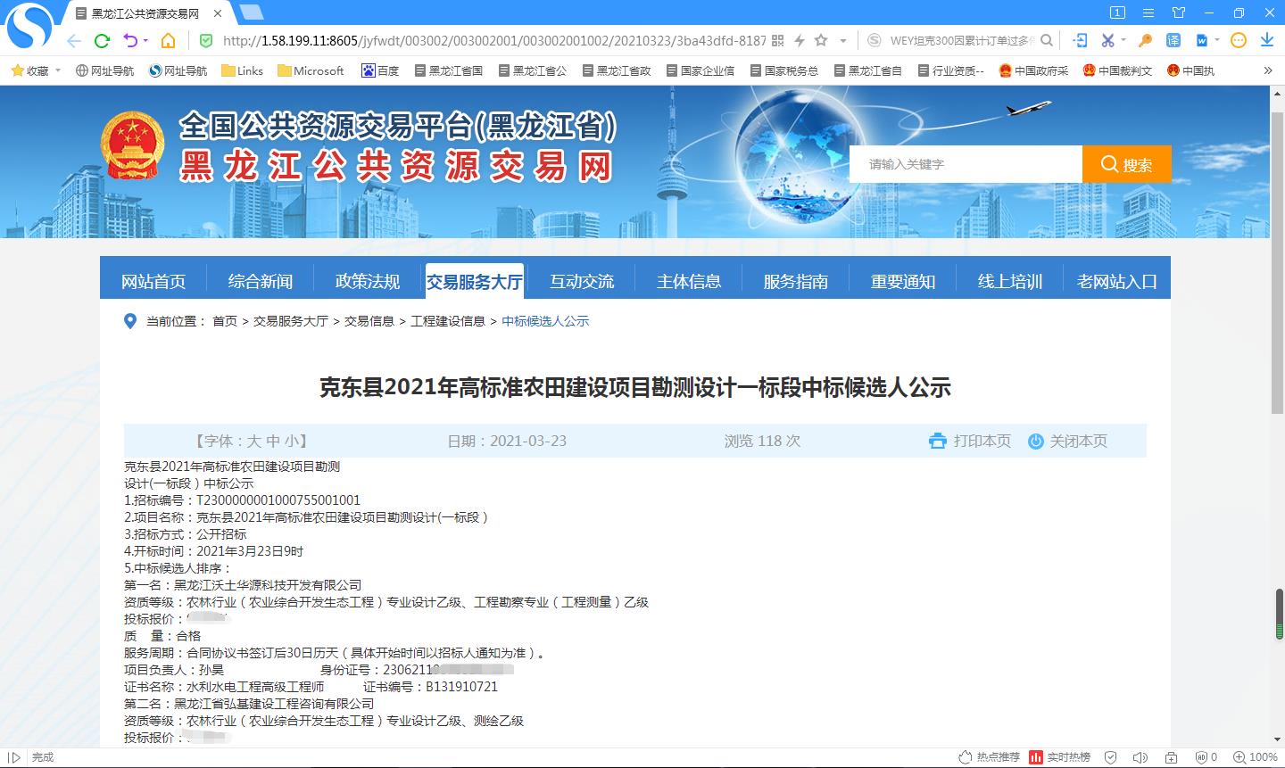This screenshot has height=768, width=1285.
Task: Star this page as a favorite
Action: (x=821, y=40)
